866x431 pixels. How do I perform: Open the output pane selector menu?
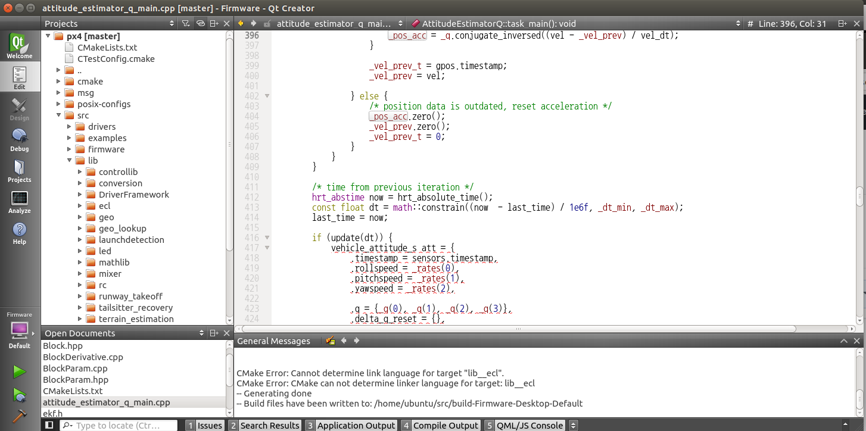coord(573,425)
